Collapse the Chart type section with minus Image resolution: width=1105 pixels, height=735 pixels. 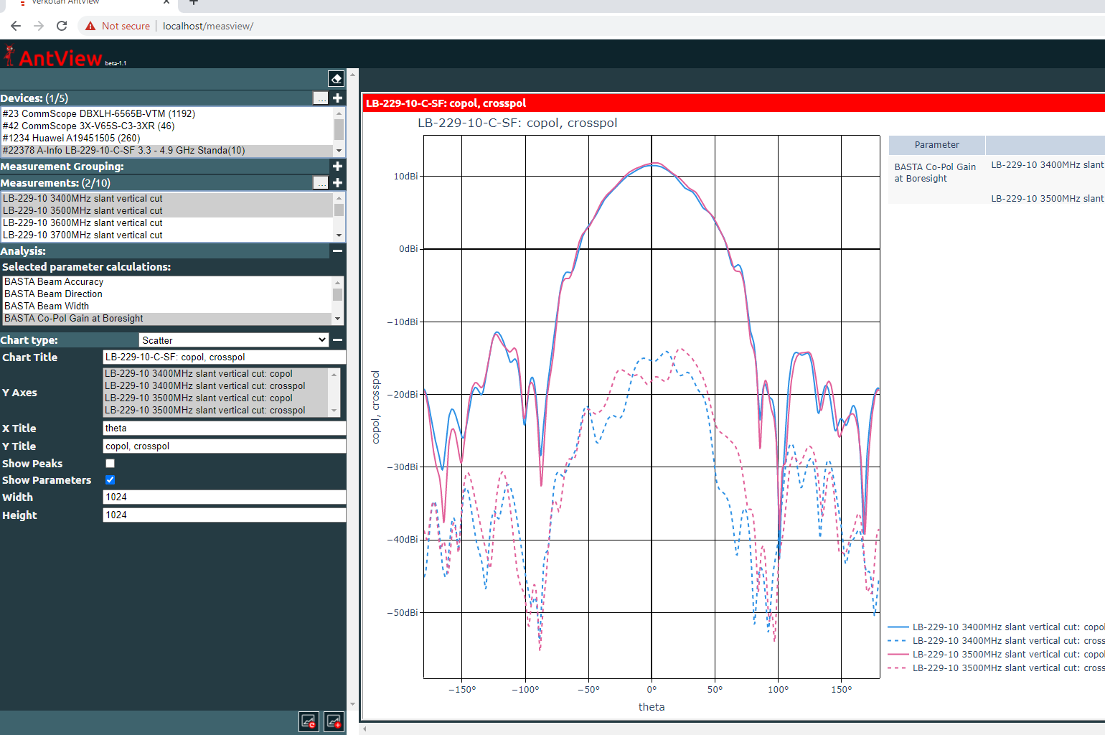point(337,340)
